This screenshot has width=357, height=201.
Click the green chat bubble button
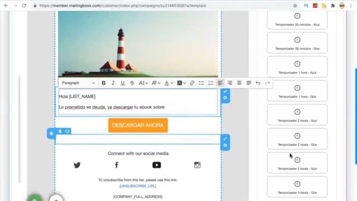(35, 198)
